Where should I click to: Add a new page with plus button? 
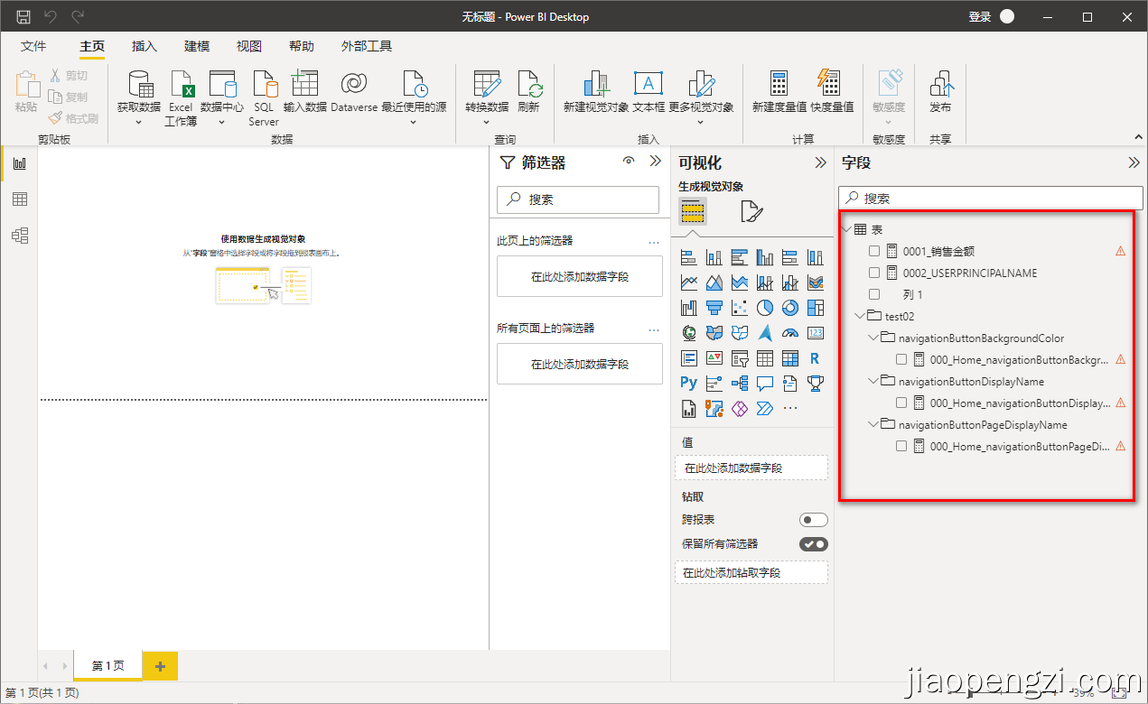[x=161, y=666]
